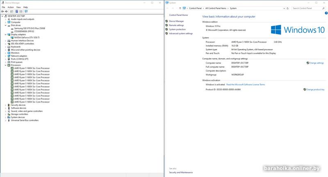Expand Audio inputs and outputs node
328x177 pixels.
(x=6, y=19)
